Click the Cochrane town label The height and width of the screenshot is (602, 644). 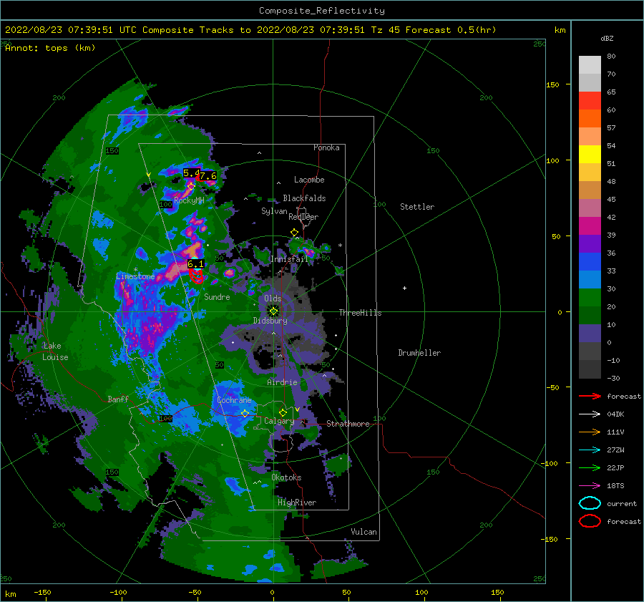tap(234, 400)
